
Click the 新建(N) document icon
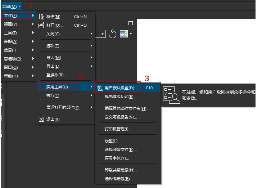[x=41, y=17]
